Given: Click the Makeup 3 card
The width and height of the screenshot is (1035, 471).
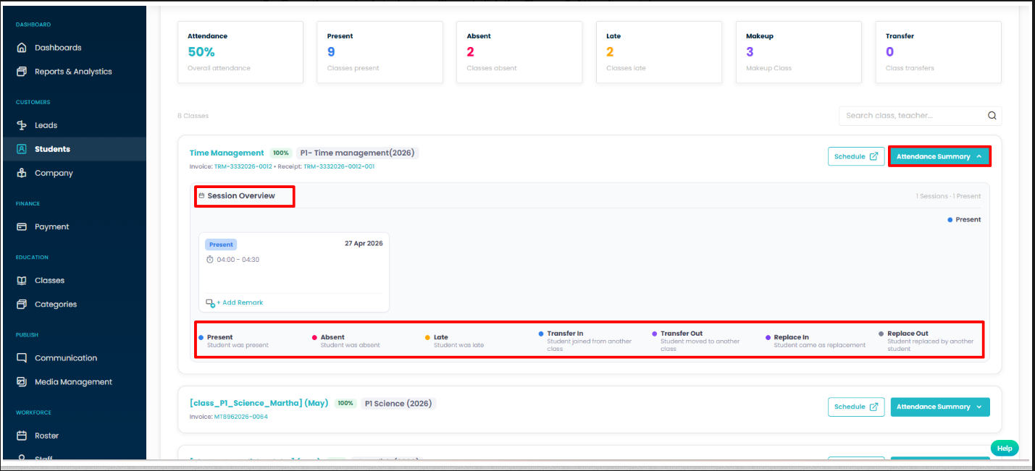Looking at the screenshot, I should click(x=799, y=52).
